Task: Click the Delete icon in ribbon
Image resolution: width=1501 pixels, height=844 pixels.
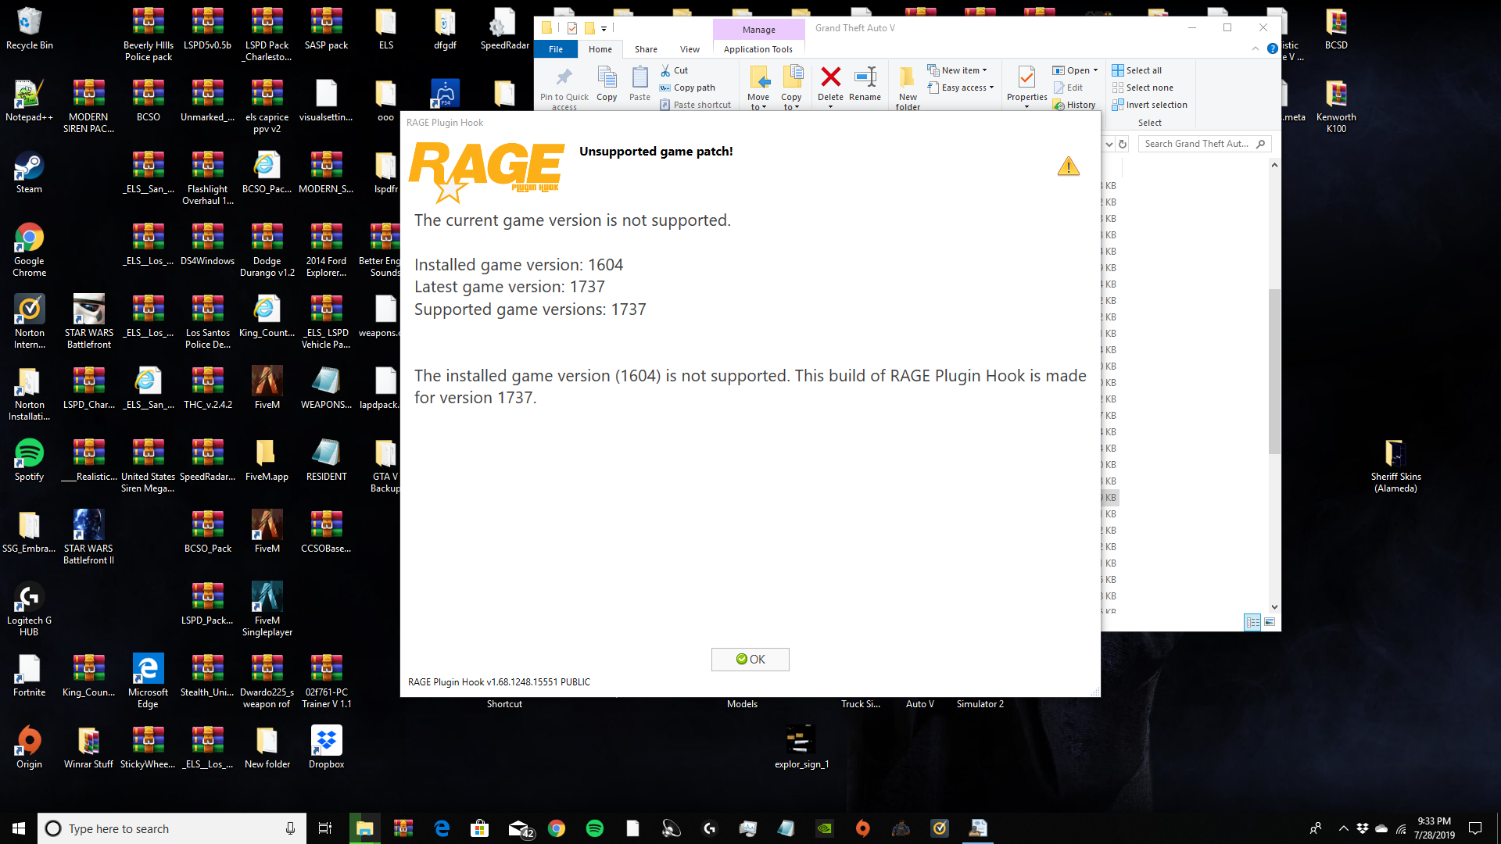Action: click(830, 78)
